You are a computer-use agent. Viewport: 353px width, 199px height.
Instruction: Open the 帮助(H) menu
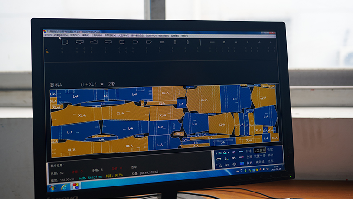(x=184, y=36)
